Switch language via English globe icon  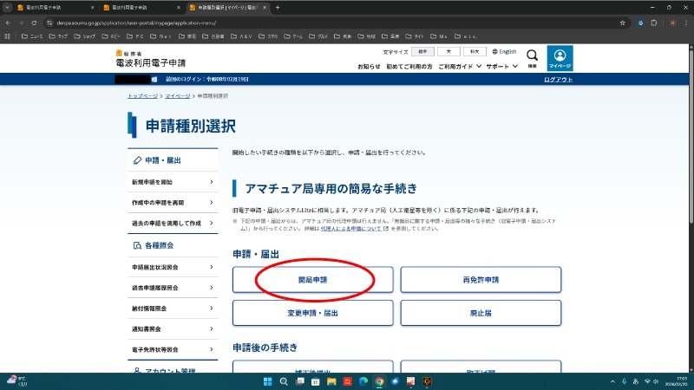504,51
